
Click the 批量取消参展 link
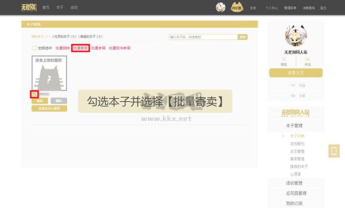coord(120,48)
